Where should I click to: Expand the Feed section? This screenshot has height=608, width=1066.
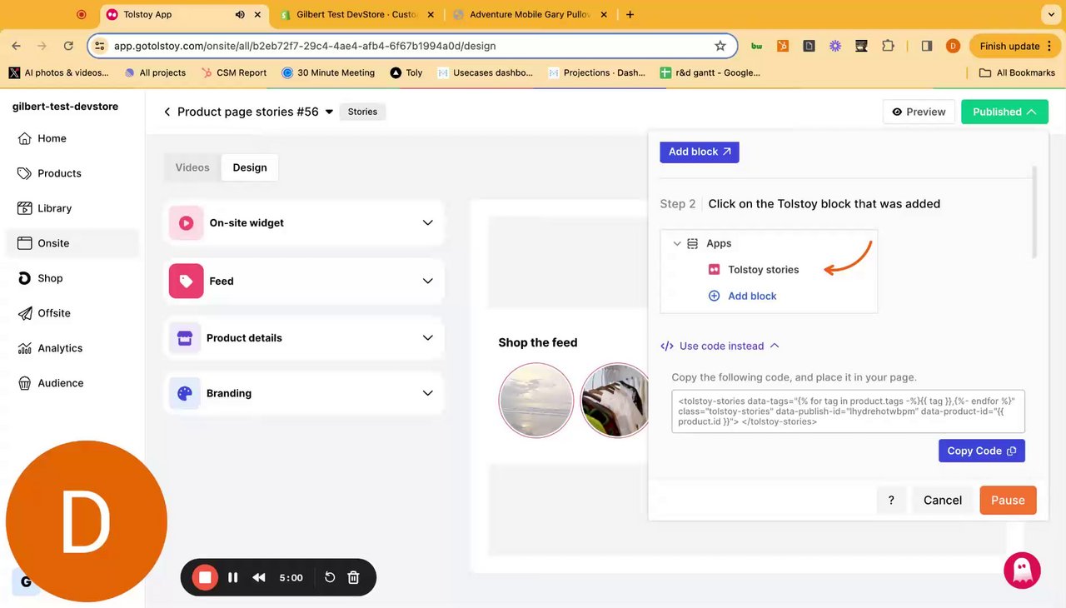[x=305, y=282]
